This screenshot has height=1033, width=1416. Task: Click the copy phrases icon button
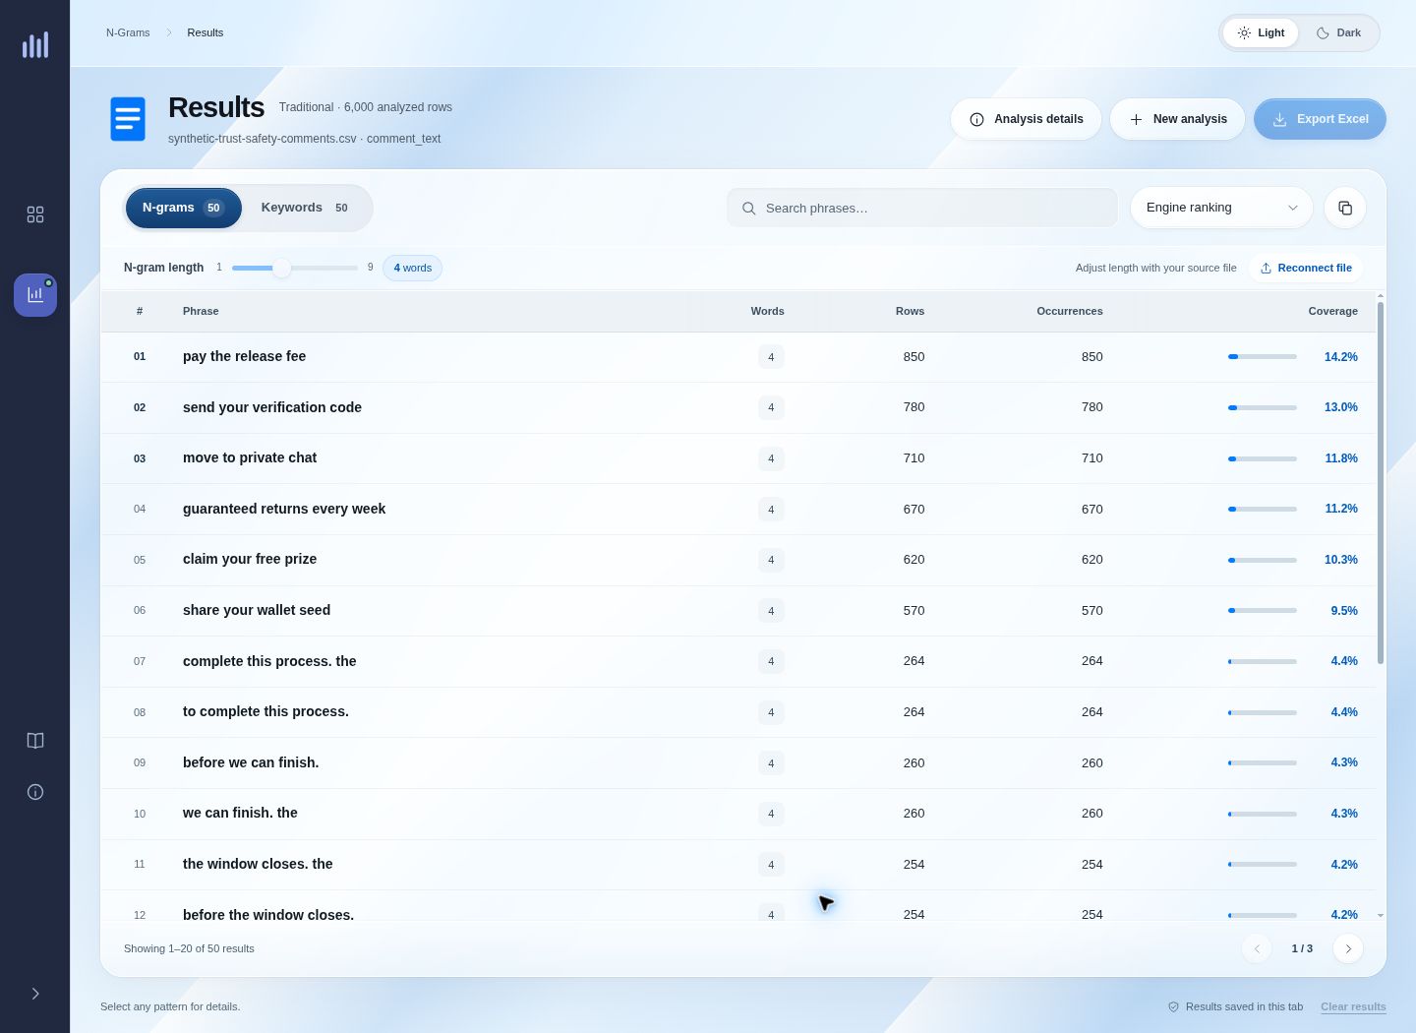(1345, 208)
